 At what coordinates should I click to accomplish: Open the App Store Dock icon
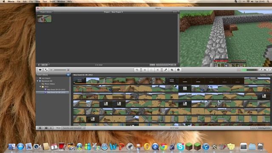pos(20,147)
